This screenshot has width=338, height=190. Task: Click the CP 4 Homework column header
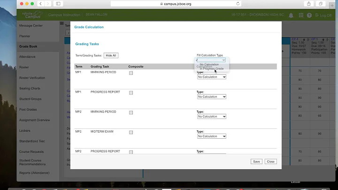click(x=300, y=46)
